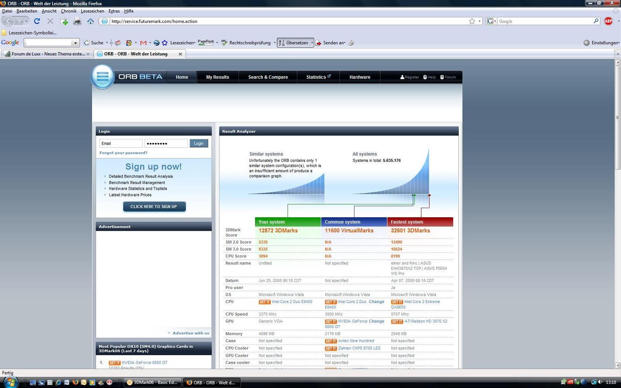Screen dimensions: 621x388
Task: Click the Google toolbar bookmark star icon
Action: [x=165, y=43]
